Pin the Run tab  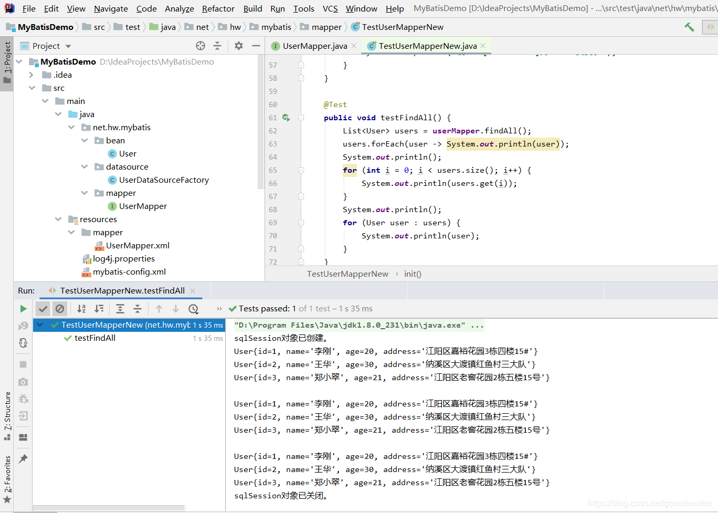click(23, 459)
